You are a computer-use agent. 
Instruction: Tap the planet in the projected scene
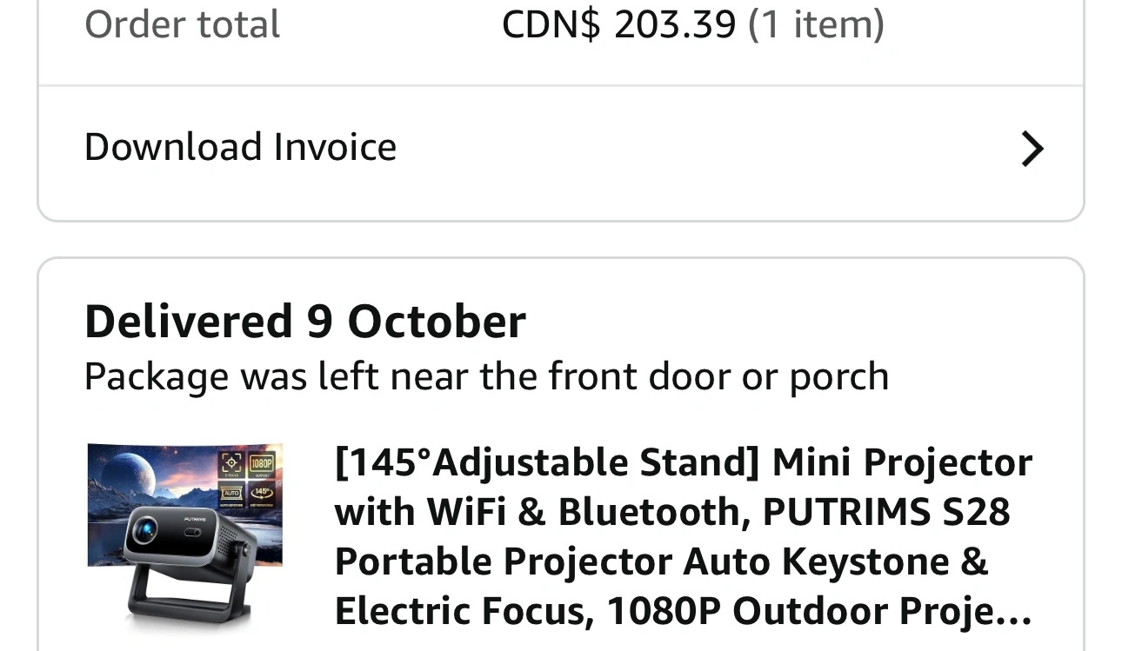[x=128, y=474]
